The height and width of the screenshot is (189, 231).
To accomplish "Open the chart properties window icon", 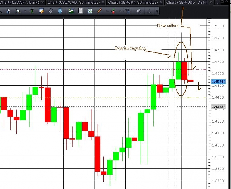I will pos(41,11).
